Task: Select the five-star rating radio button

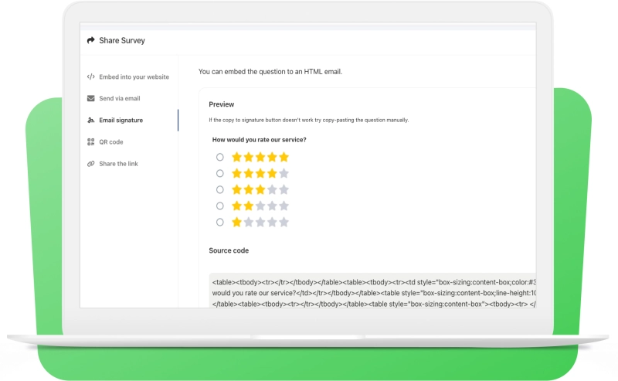Action: (x=220, y=157)
